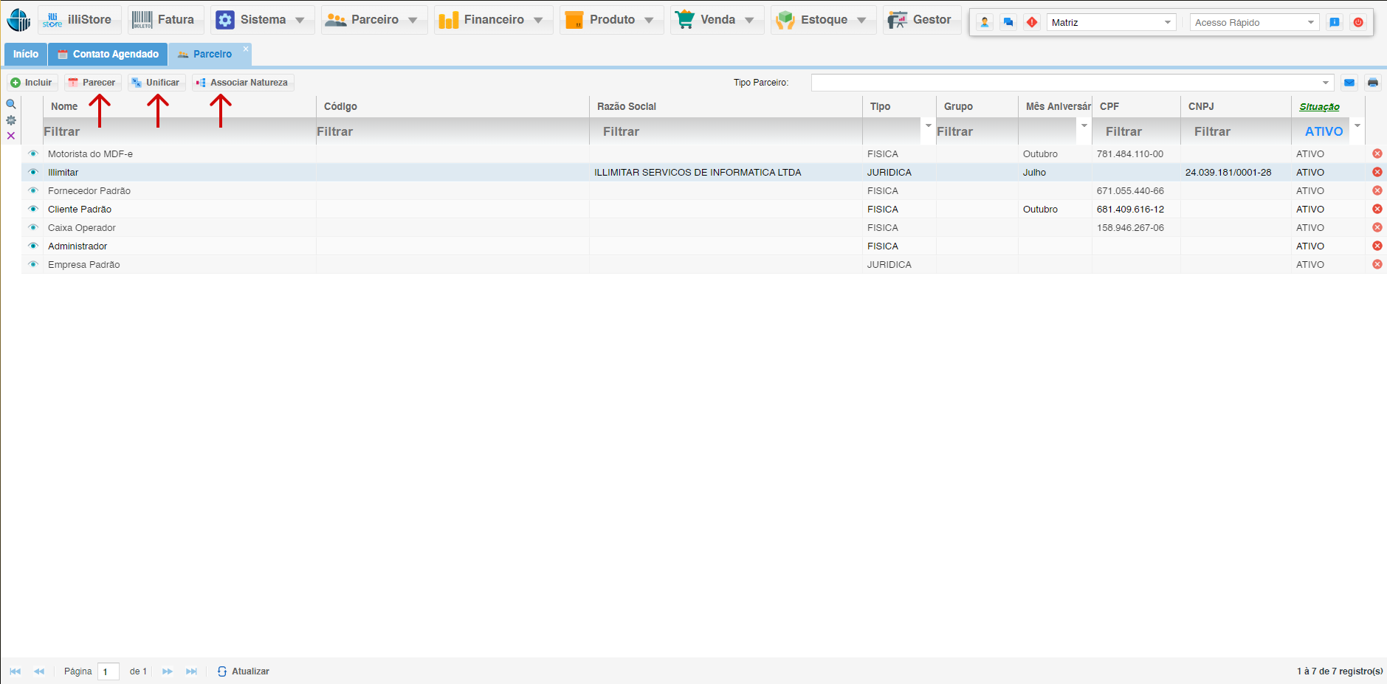This screenshot has height=684, width=1387.
Task: Delete the Illimitar row with red X
Action: (x=1377, y=172)
